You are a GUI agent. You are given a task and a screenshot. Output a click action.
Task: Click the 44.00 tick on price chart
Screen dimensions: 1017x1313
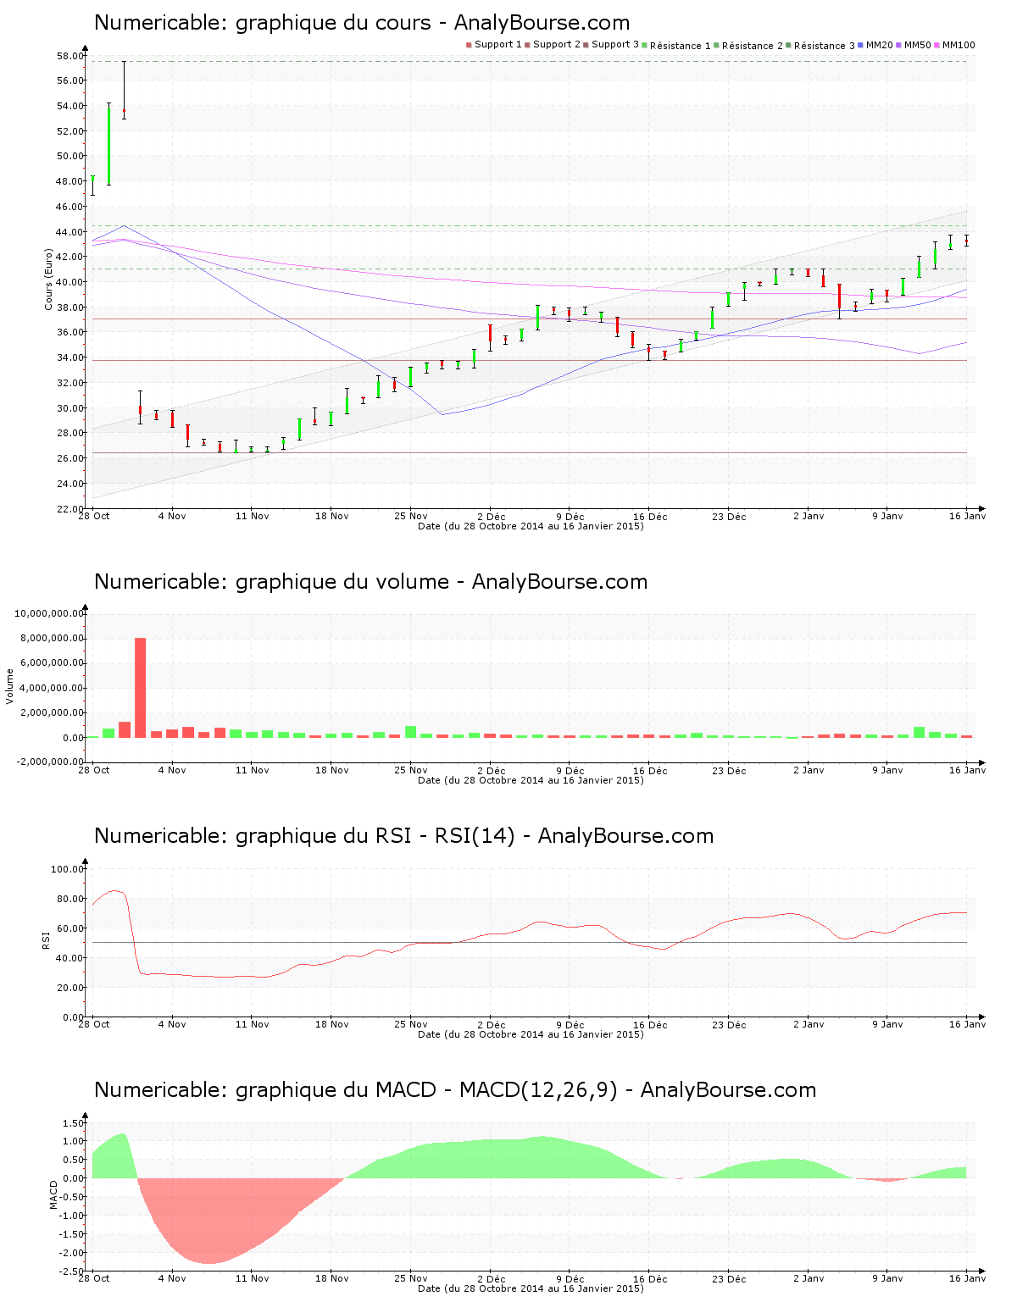pyautogui.click(x=69, y=232)
